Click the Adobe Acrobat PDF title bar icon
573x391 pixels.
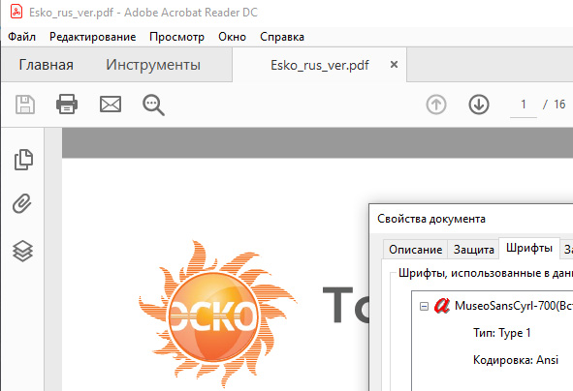[x=16, y=12]
